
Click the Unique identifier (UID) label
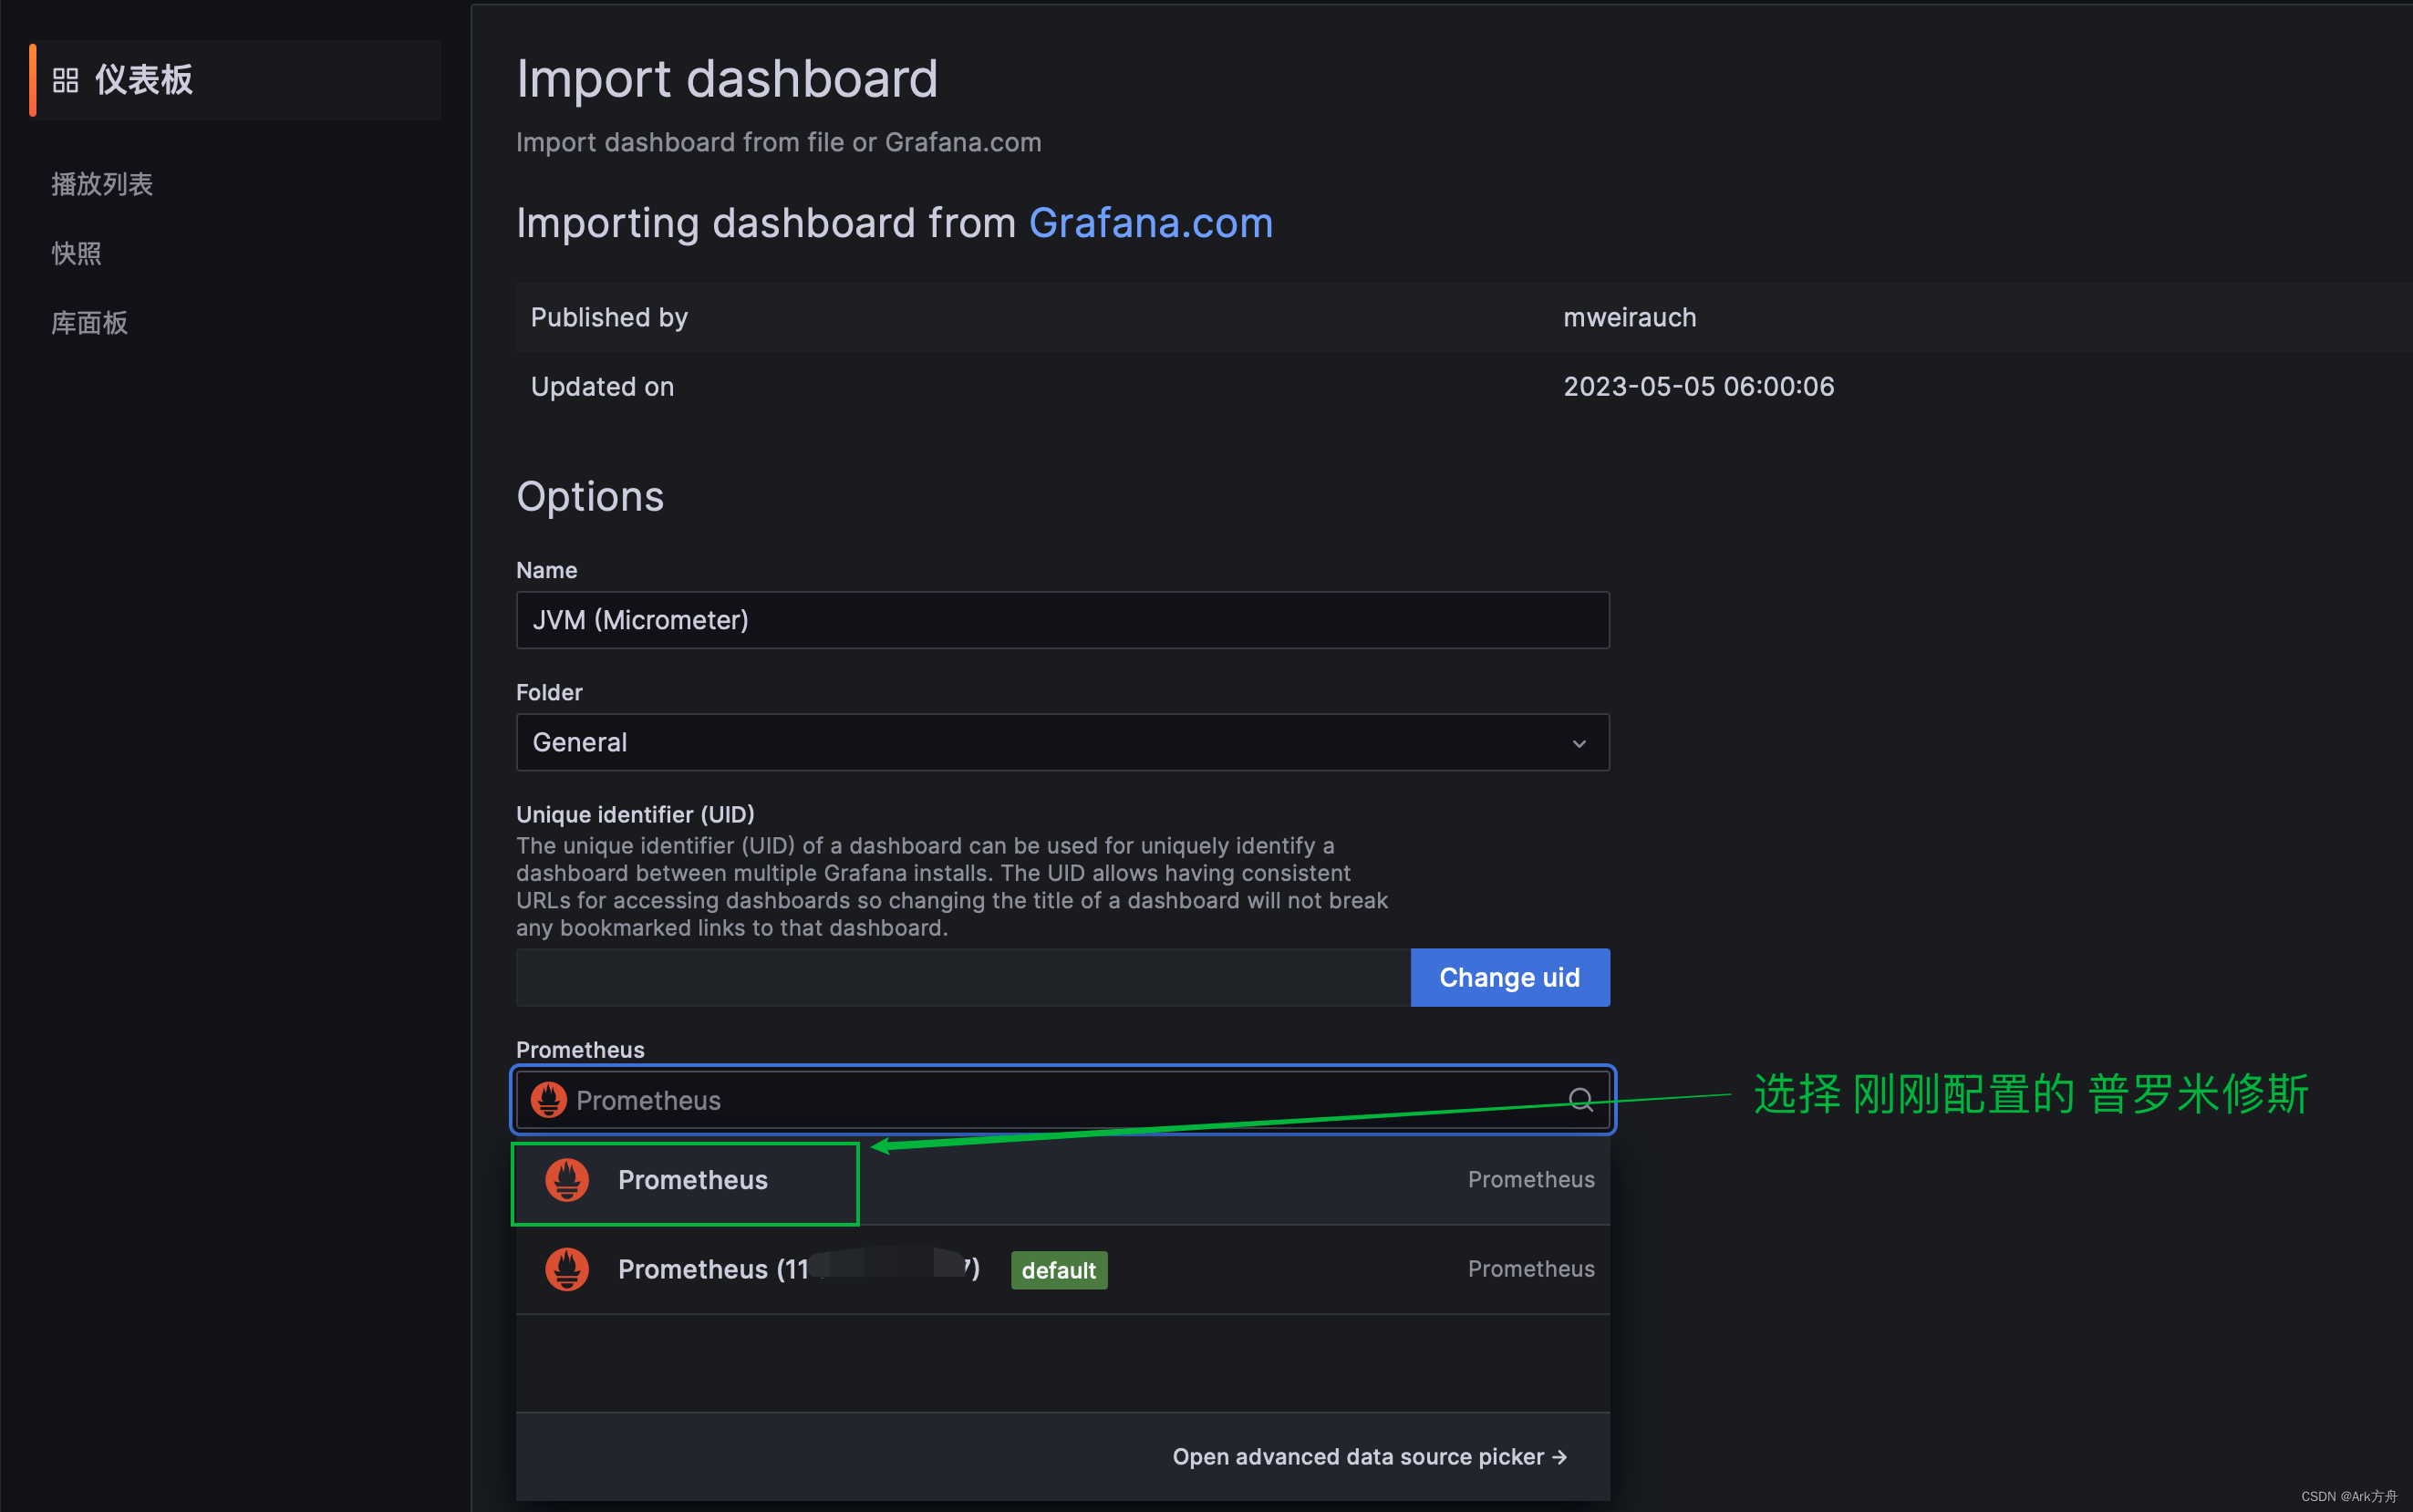pyautogui.click(x=635, y=814)
